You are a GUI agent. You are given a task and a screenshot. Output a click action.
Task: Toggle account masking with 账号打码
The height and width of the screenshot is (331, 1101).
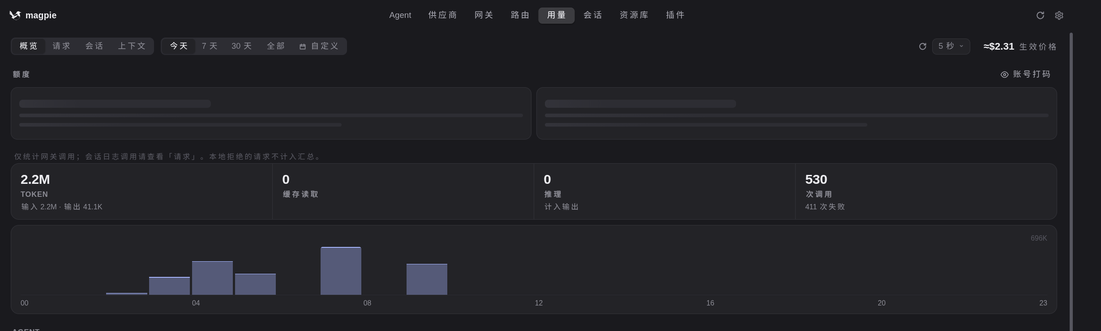tap(1025, 74)
